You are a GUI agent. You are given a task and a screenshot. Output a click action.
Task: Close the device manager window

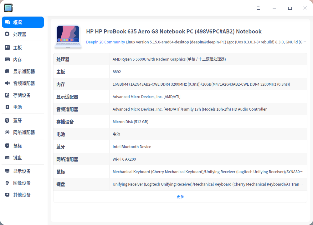tap(305, 8)
